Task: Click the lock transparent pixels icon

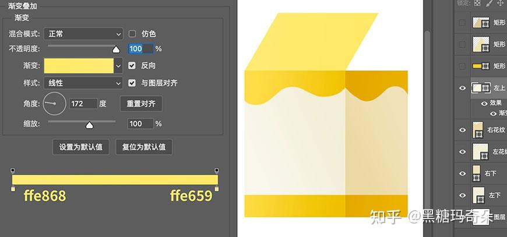Action: [477, 3]
